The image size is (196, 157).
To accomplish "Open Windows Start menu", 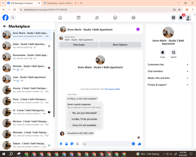I will [x=4, y=154].
